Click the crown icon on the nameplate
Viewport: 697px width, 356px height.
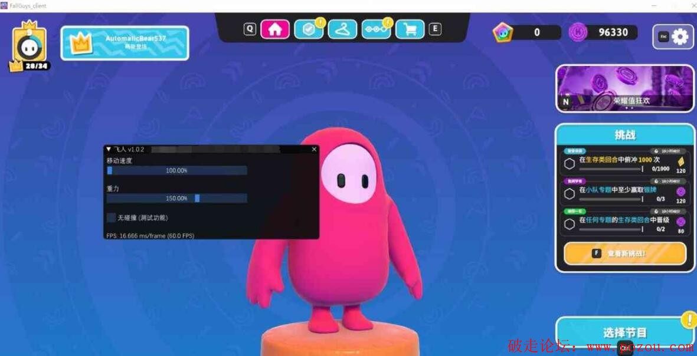pyautogui.click(x=81, y=42)
